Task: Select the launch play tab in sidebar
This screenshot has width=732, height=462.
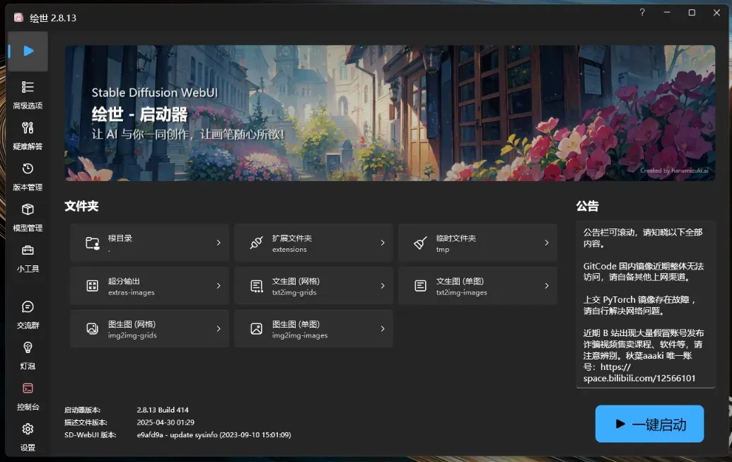Action: pos(28,51)
